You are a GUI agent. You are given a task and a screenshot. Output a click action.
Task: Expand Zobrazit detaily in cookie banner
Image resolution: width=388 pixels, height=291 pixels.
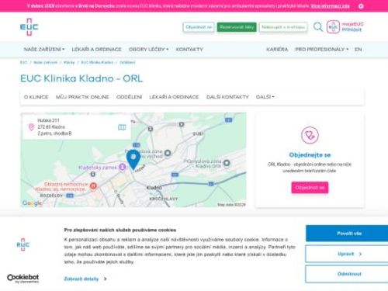pyautogui.click(x=85, y=279)
